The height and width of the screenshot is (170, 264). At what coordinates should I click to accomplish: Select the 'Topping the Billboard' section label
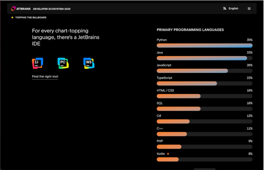pyautogui.click(x=31, y=18)
